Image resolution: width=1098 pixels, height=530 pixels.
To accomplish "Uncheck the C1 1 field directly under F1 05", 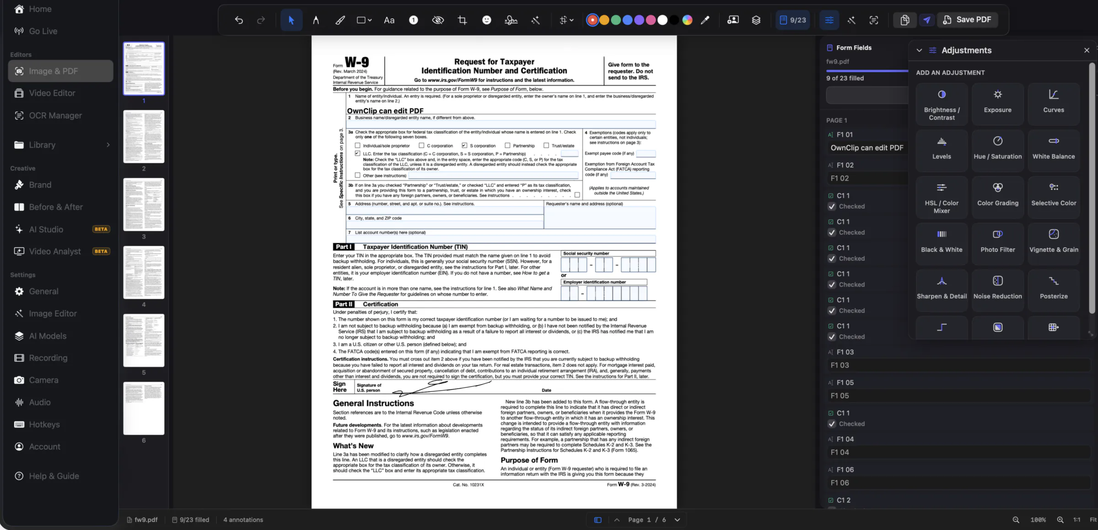I will click(832, 424).
